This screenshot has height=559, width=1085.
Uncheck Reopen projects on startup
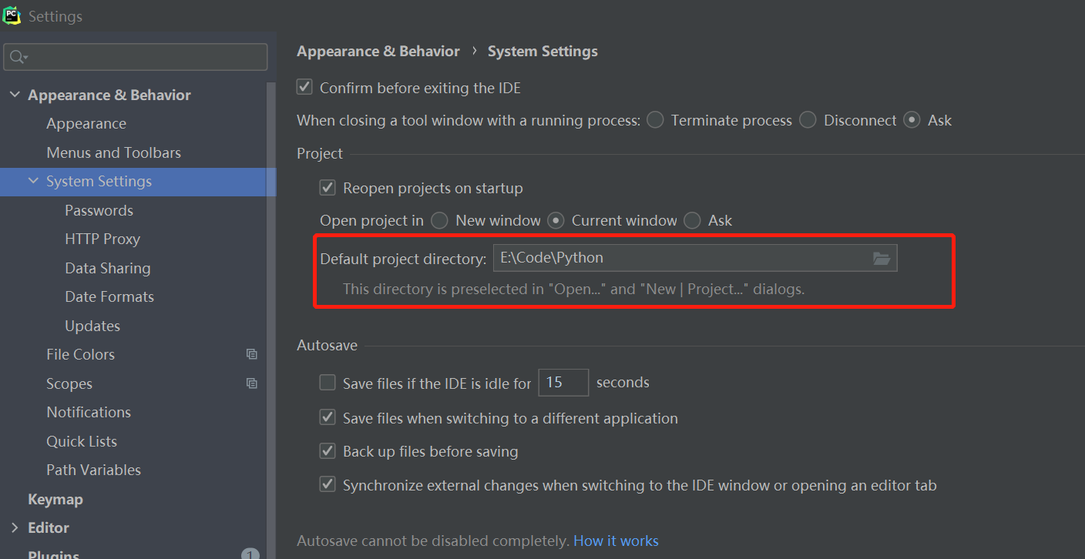click(328, 188)
